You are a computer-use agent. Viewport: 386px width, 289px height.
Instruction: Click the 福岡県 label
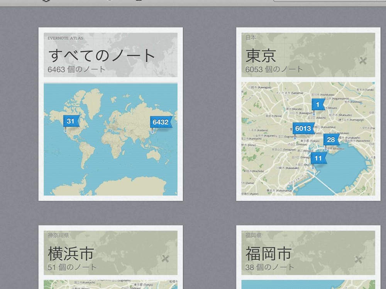tap(253, 236)
